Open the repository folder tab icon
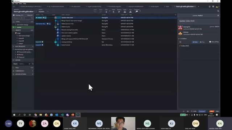Viewport: 232px width, 130px height. pos(14,6)
